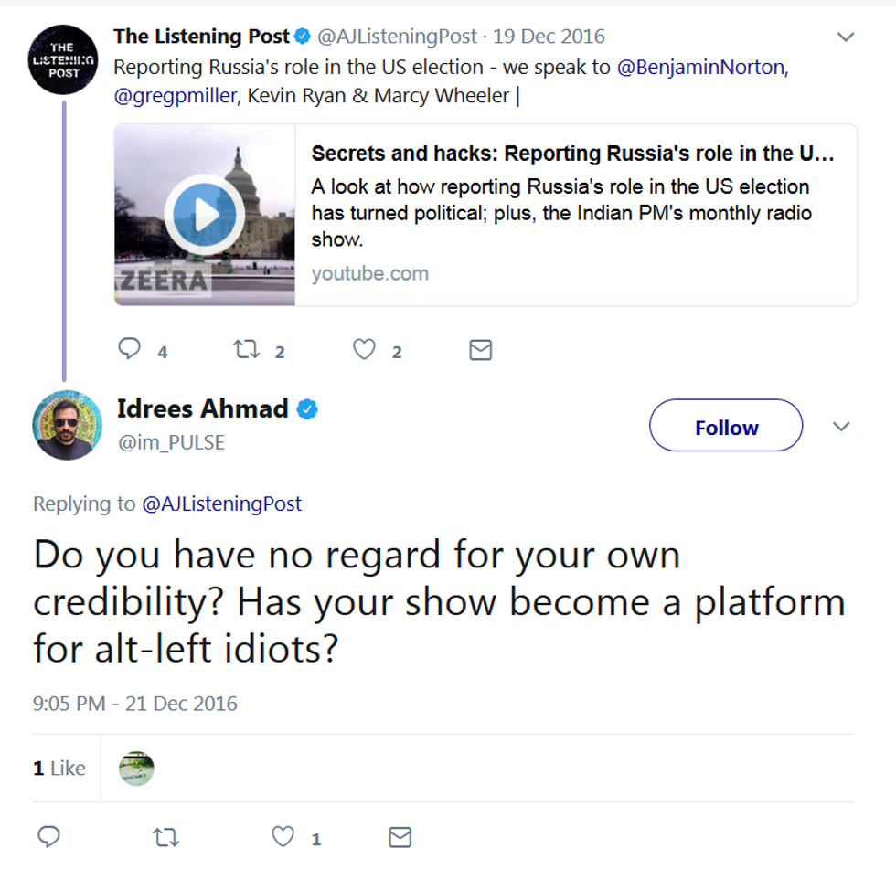This screenshot has height=880, width=896.
Task: View Idrees Ahmad's profile picture
Action: point(67,425)
